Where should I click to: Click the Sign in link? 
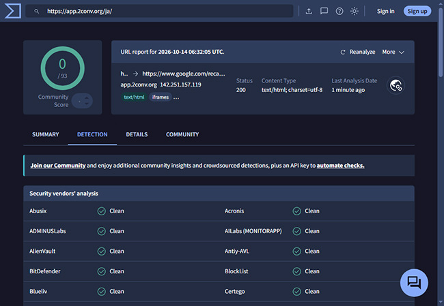(385, 12)
